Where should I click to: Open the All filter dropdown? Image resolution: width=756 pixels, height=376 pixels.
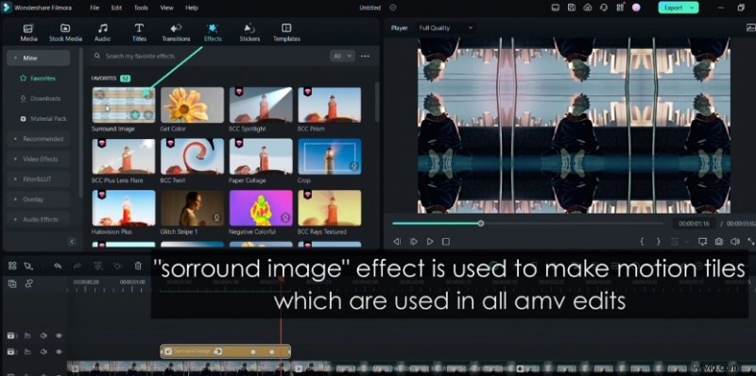(342, 56)
